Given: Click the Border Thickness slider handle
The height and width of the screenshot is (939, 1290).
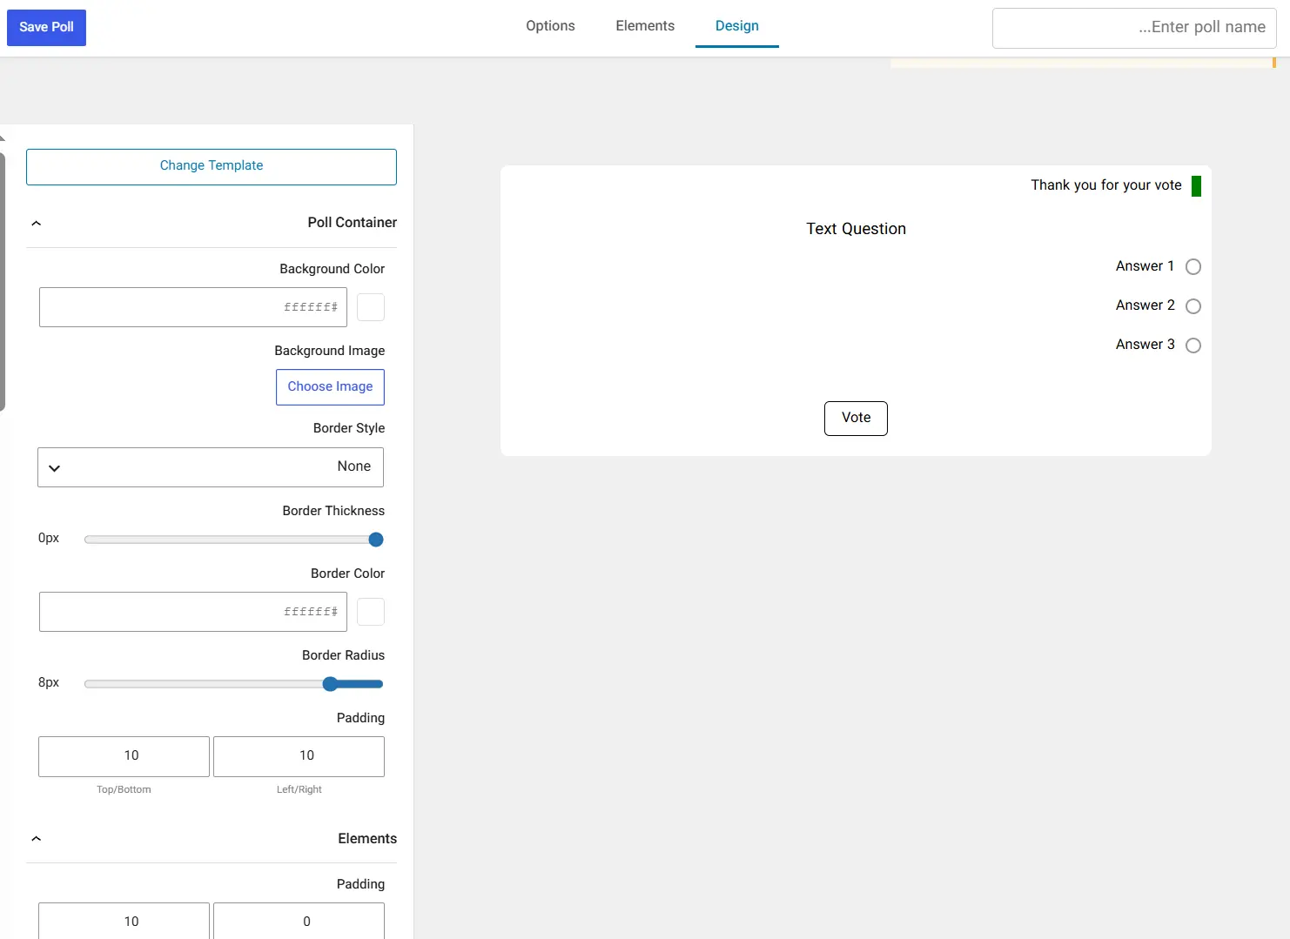Looking at the screenshot, I should 376,540.
